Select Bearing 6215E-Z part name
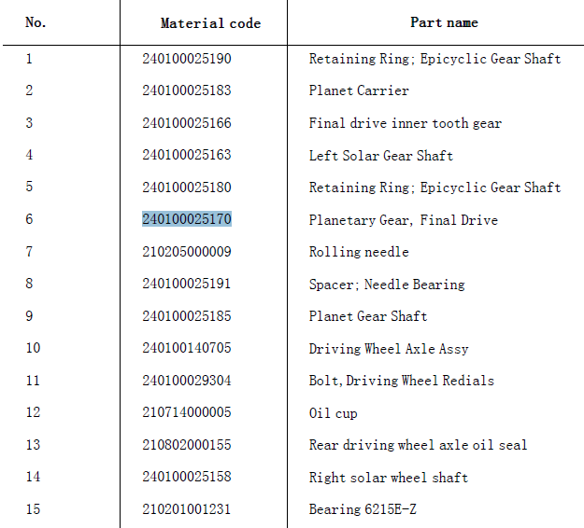The height and width of the screenshot is (528, 584). click(363, 509)
